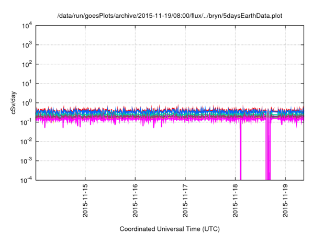The height and width of the screenshot is (234, 335).
Task: Click the 10^4 y-axis tick label
Action: tap(27, 26)
